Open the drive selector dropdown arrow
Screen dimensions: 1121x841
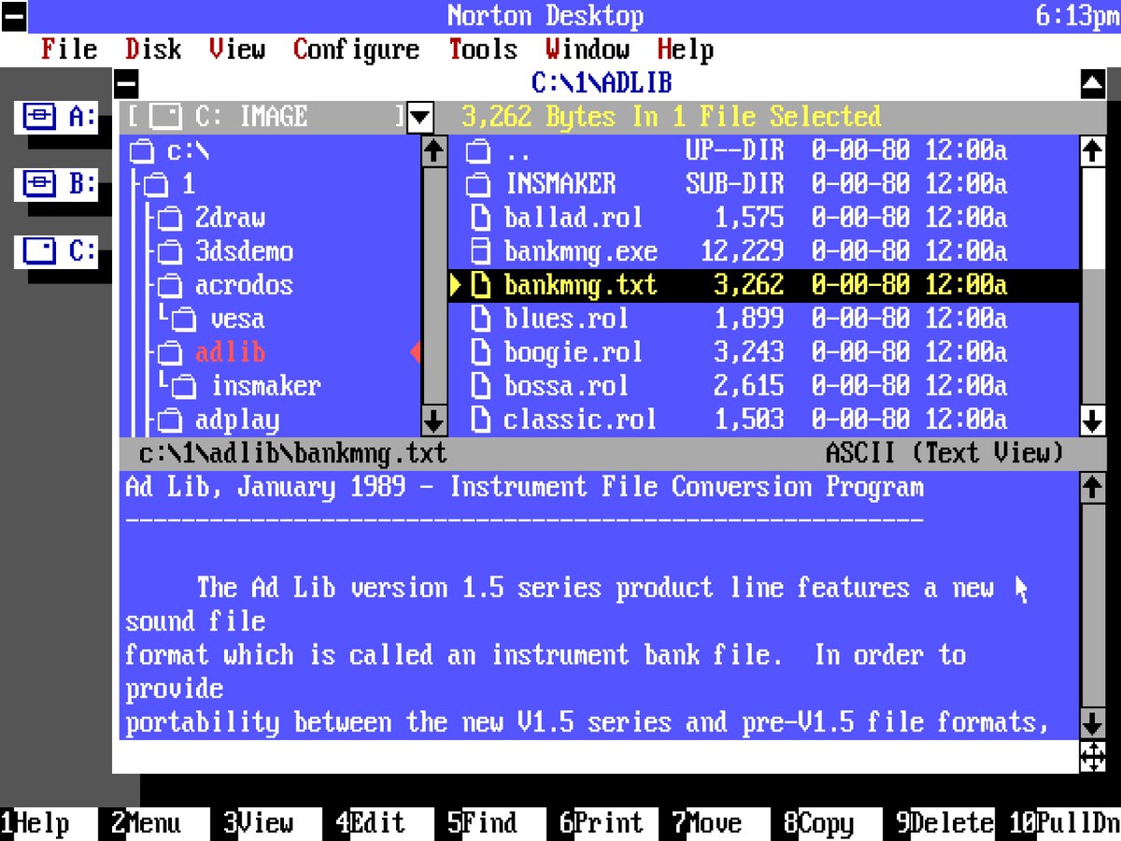(421, 117)
